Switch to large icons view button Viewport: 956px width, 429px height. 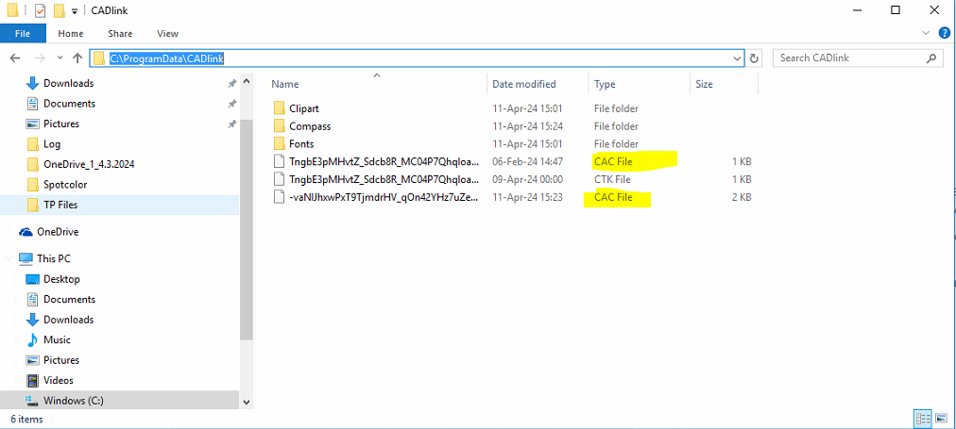click(x=939, y=418)
